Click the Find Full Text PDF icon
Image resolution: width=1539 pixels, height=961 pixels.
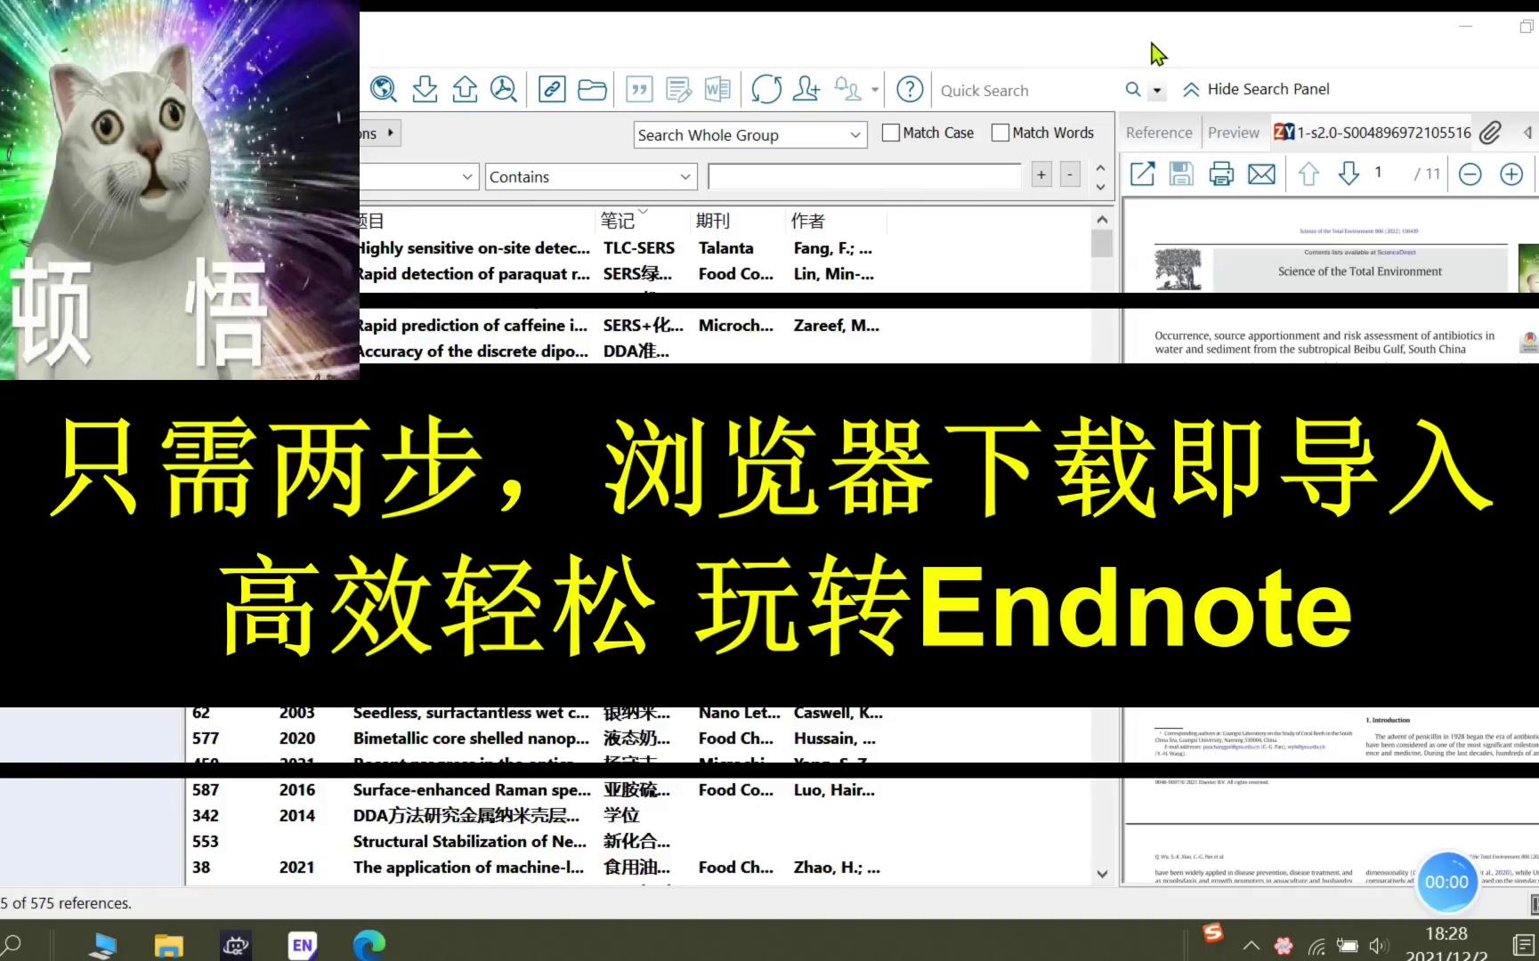click(x=504, y=89)
